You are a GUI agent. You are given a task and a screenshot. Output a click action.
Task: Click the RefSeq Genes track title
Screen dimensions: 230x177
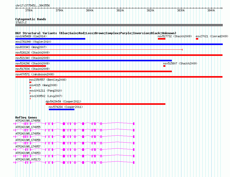point(26,117)
